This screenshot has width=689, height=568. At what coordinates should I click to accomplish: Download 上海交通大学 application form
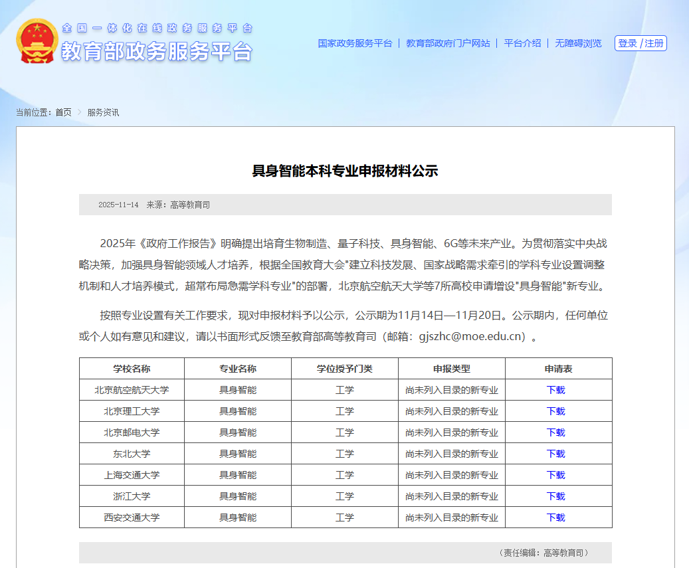pyautogui.click(x=557, y=475)
